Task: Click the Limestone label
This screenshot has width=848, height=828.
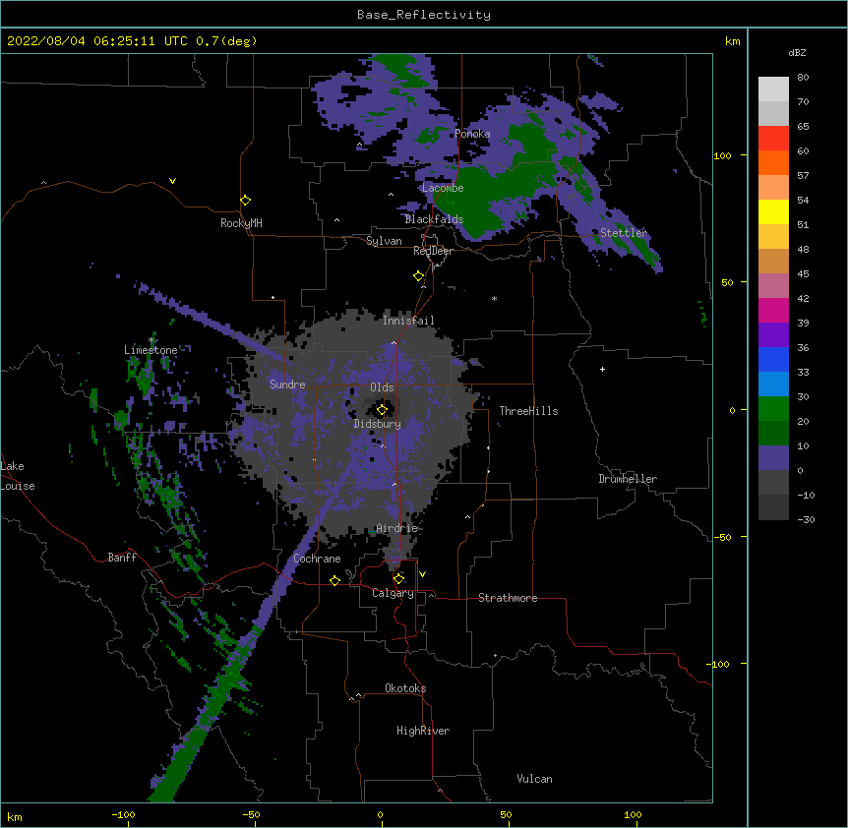Action: 151,350
